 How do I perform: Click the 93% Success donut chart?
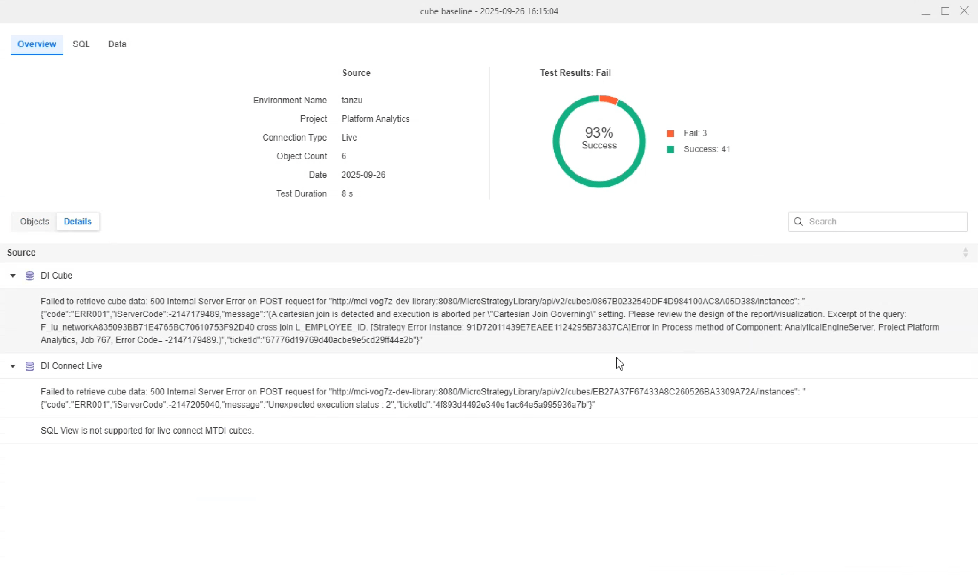[x=599, y=141]
